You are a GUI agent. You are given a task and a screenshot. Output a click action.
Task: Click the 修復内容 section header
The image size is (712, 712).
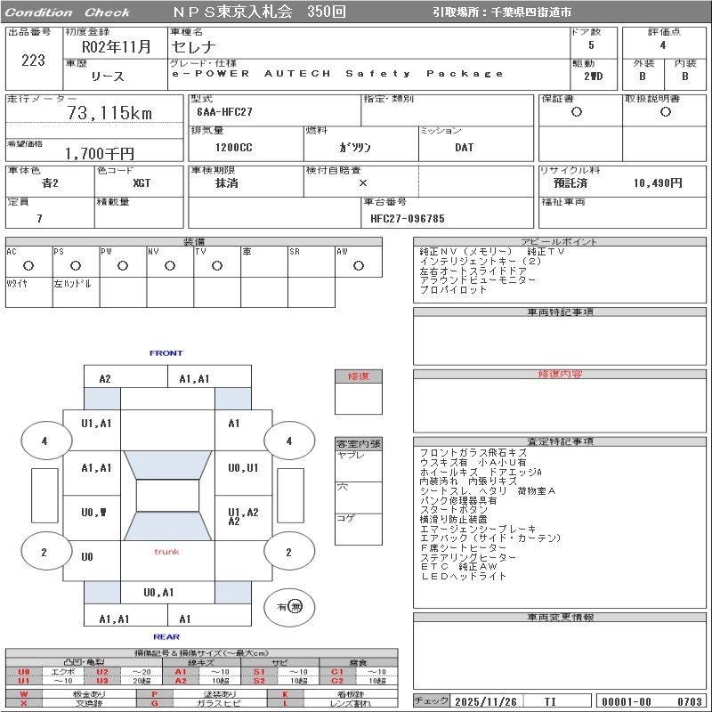coord(560,375)
